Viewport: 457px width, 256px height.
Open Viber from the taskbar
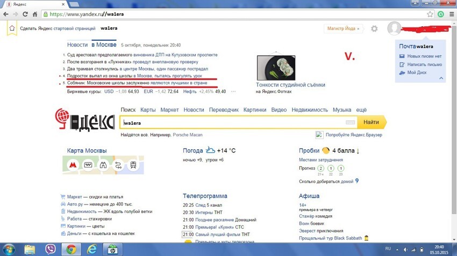[x=51, y=250]
